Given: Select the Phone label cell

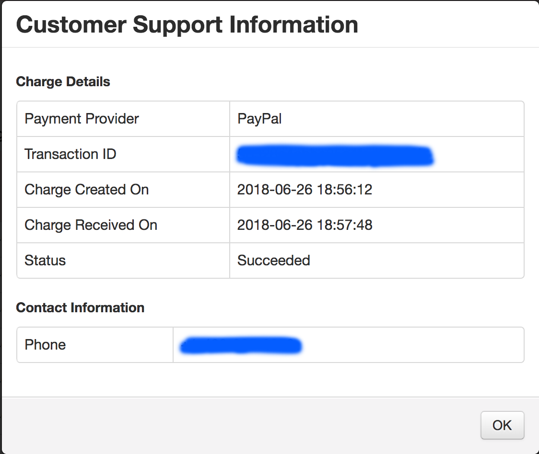Looking at the screenshot, I should point(45,345).
